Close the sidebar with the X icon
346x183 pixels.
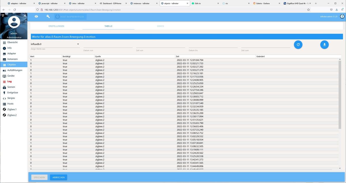pyautogui.click(x=25, y=16)
